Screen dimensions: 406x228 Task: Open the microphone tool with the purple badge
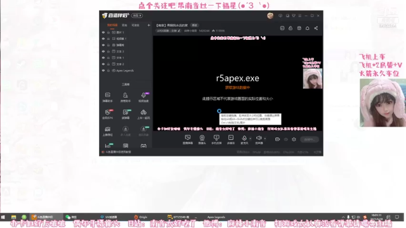click(143, 97)
